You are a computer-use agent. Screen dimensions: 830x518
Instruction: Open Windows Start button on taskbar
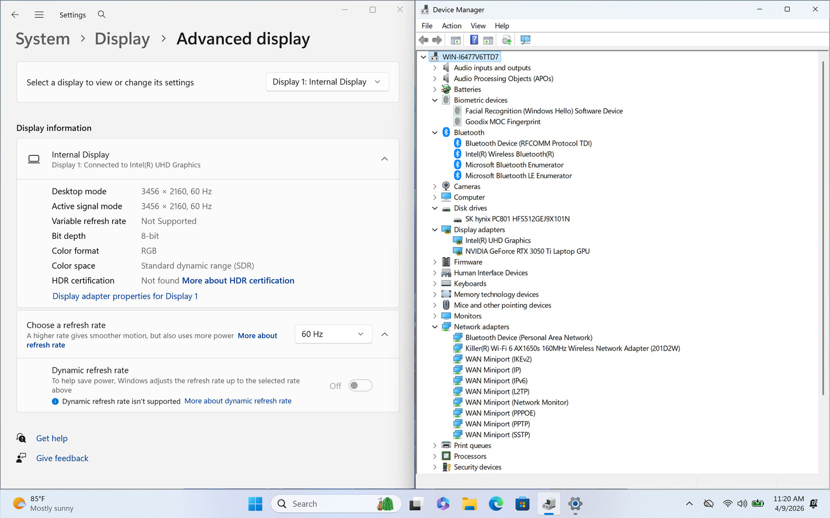255,503
